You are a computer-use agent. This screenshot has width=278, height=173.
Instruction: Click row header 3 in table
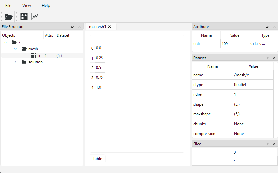[x=92, y=78]
